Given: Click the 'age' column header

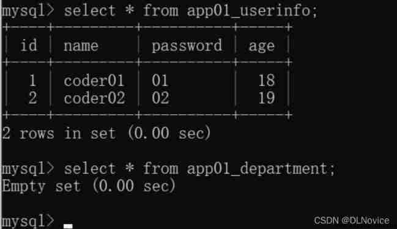Looking at the screenshot, I should pyautogui.click(x=262, y=47).
